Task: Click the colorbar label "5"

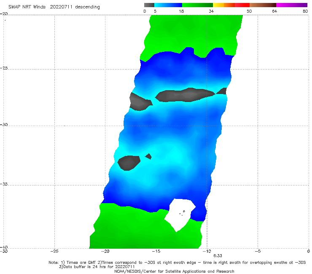Action: pos(155,11)
